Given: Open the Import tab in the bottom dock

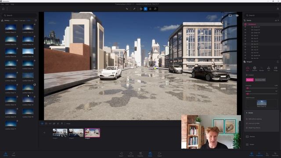Looking at the screenshot, I should pyautogui.click(x=121, y=154).
